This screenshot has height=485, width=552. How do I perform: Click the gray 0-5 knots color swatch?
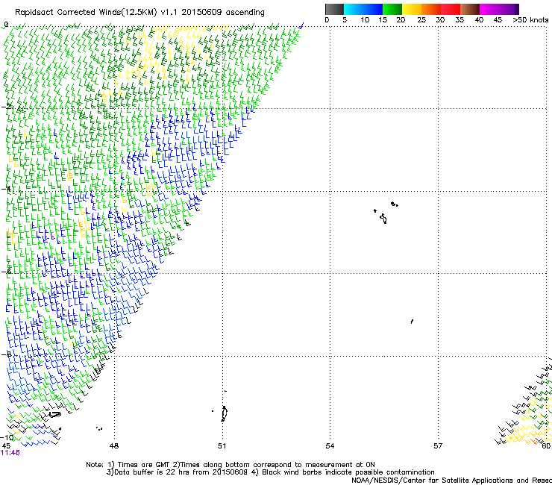[x=334, y=9]
